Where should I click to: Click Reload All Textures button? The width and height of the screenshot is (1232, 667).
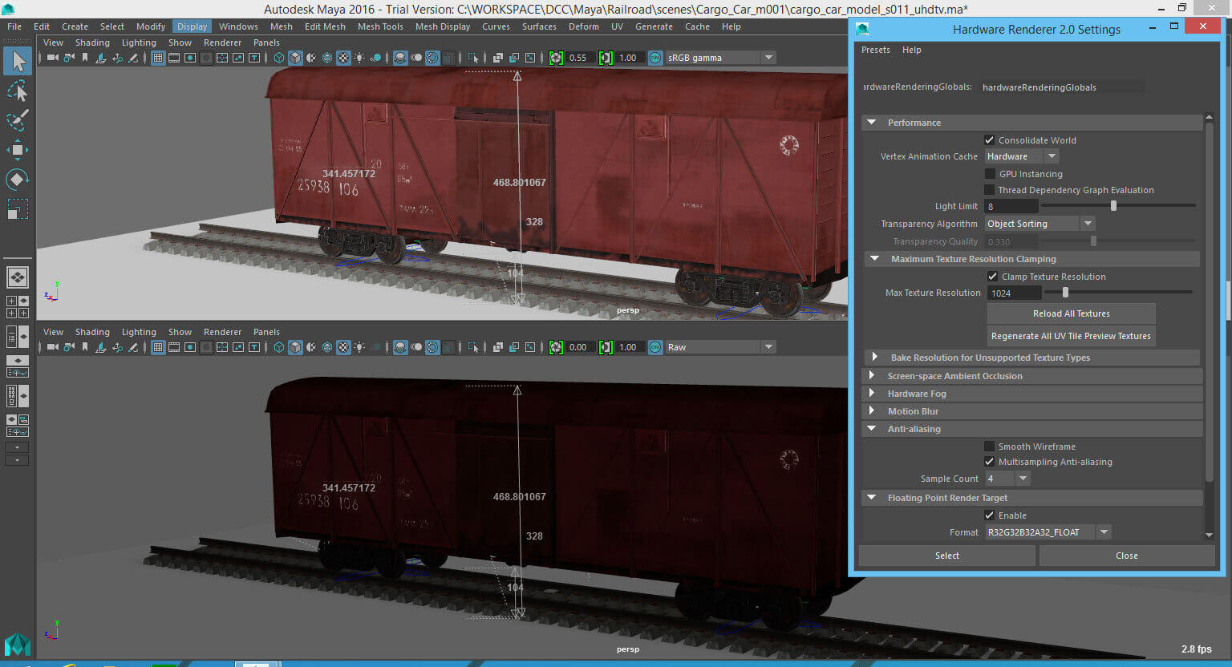click(1071, 313)
